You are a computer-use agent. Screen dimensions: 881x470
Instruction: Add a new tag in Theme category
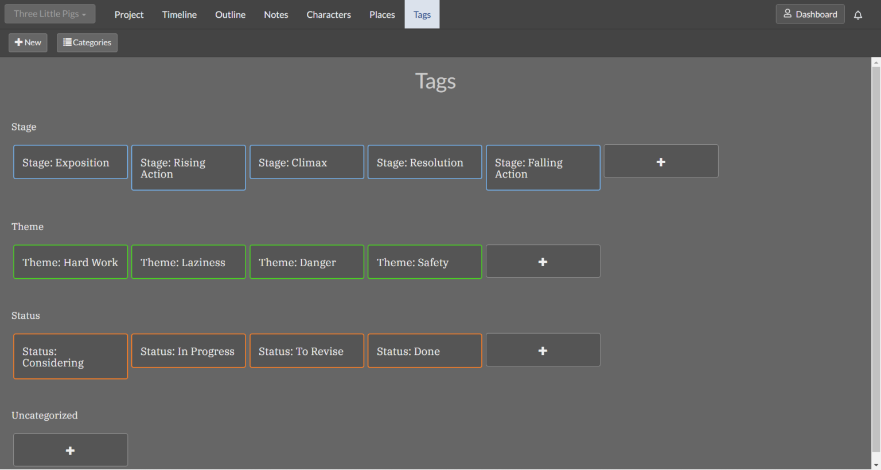point(543,262)
